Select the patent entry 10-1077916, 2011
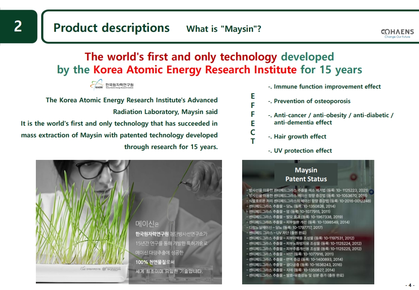Image resolution: width=419 pixels, height=290 pixels. [x=290, y=254]
